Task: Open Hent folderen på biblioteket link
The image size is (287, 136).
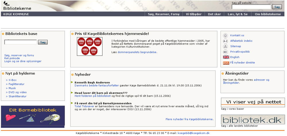Action: (93, 96)
